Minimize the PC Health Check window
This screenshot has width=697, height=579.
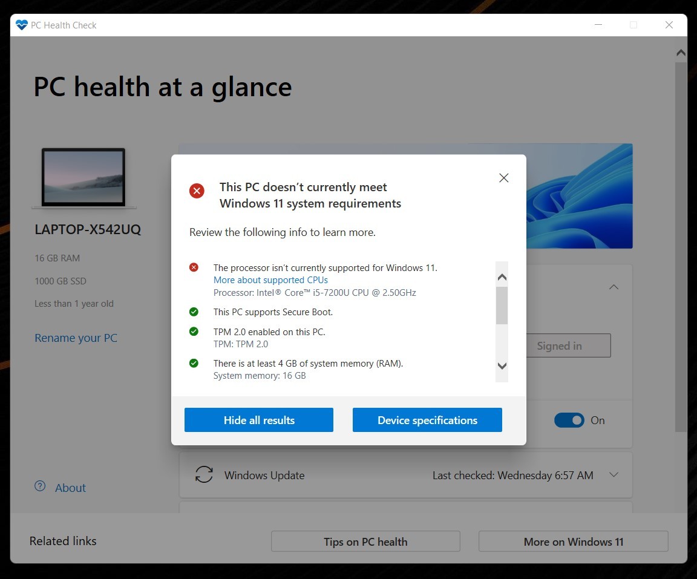coord(599,25)
